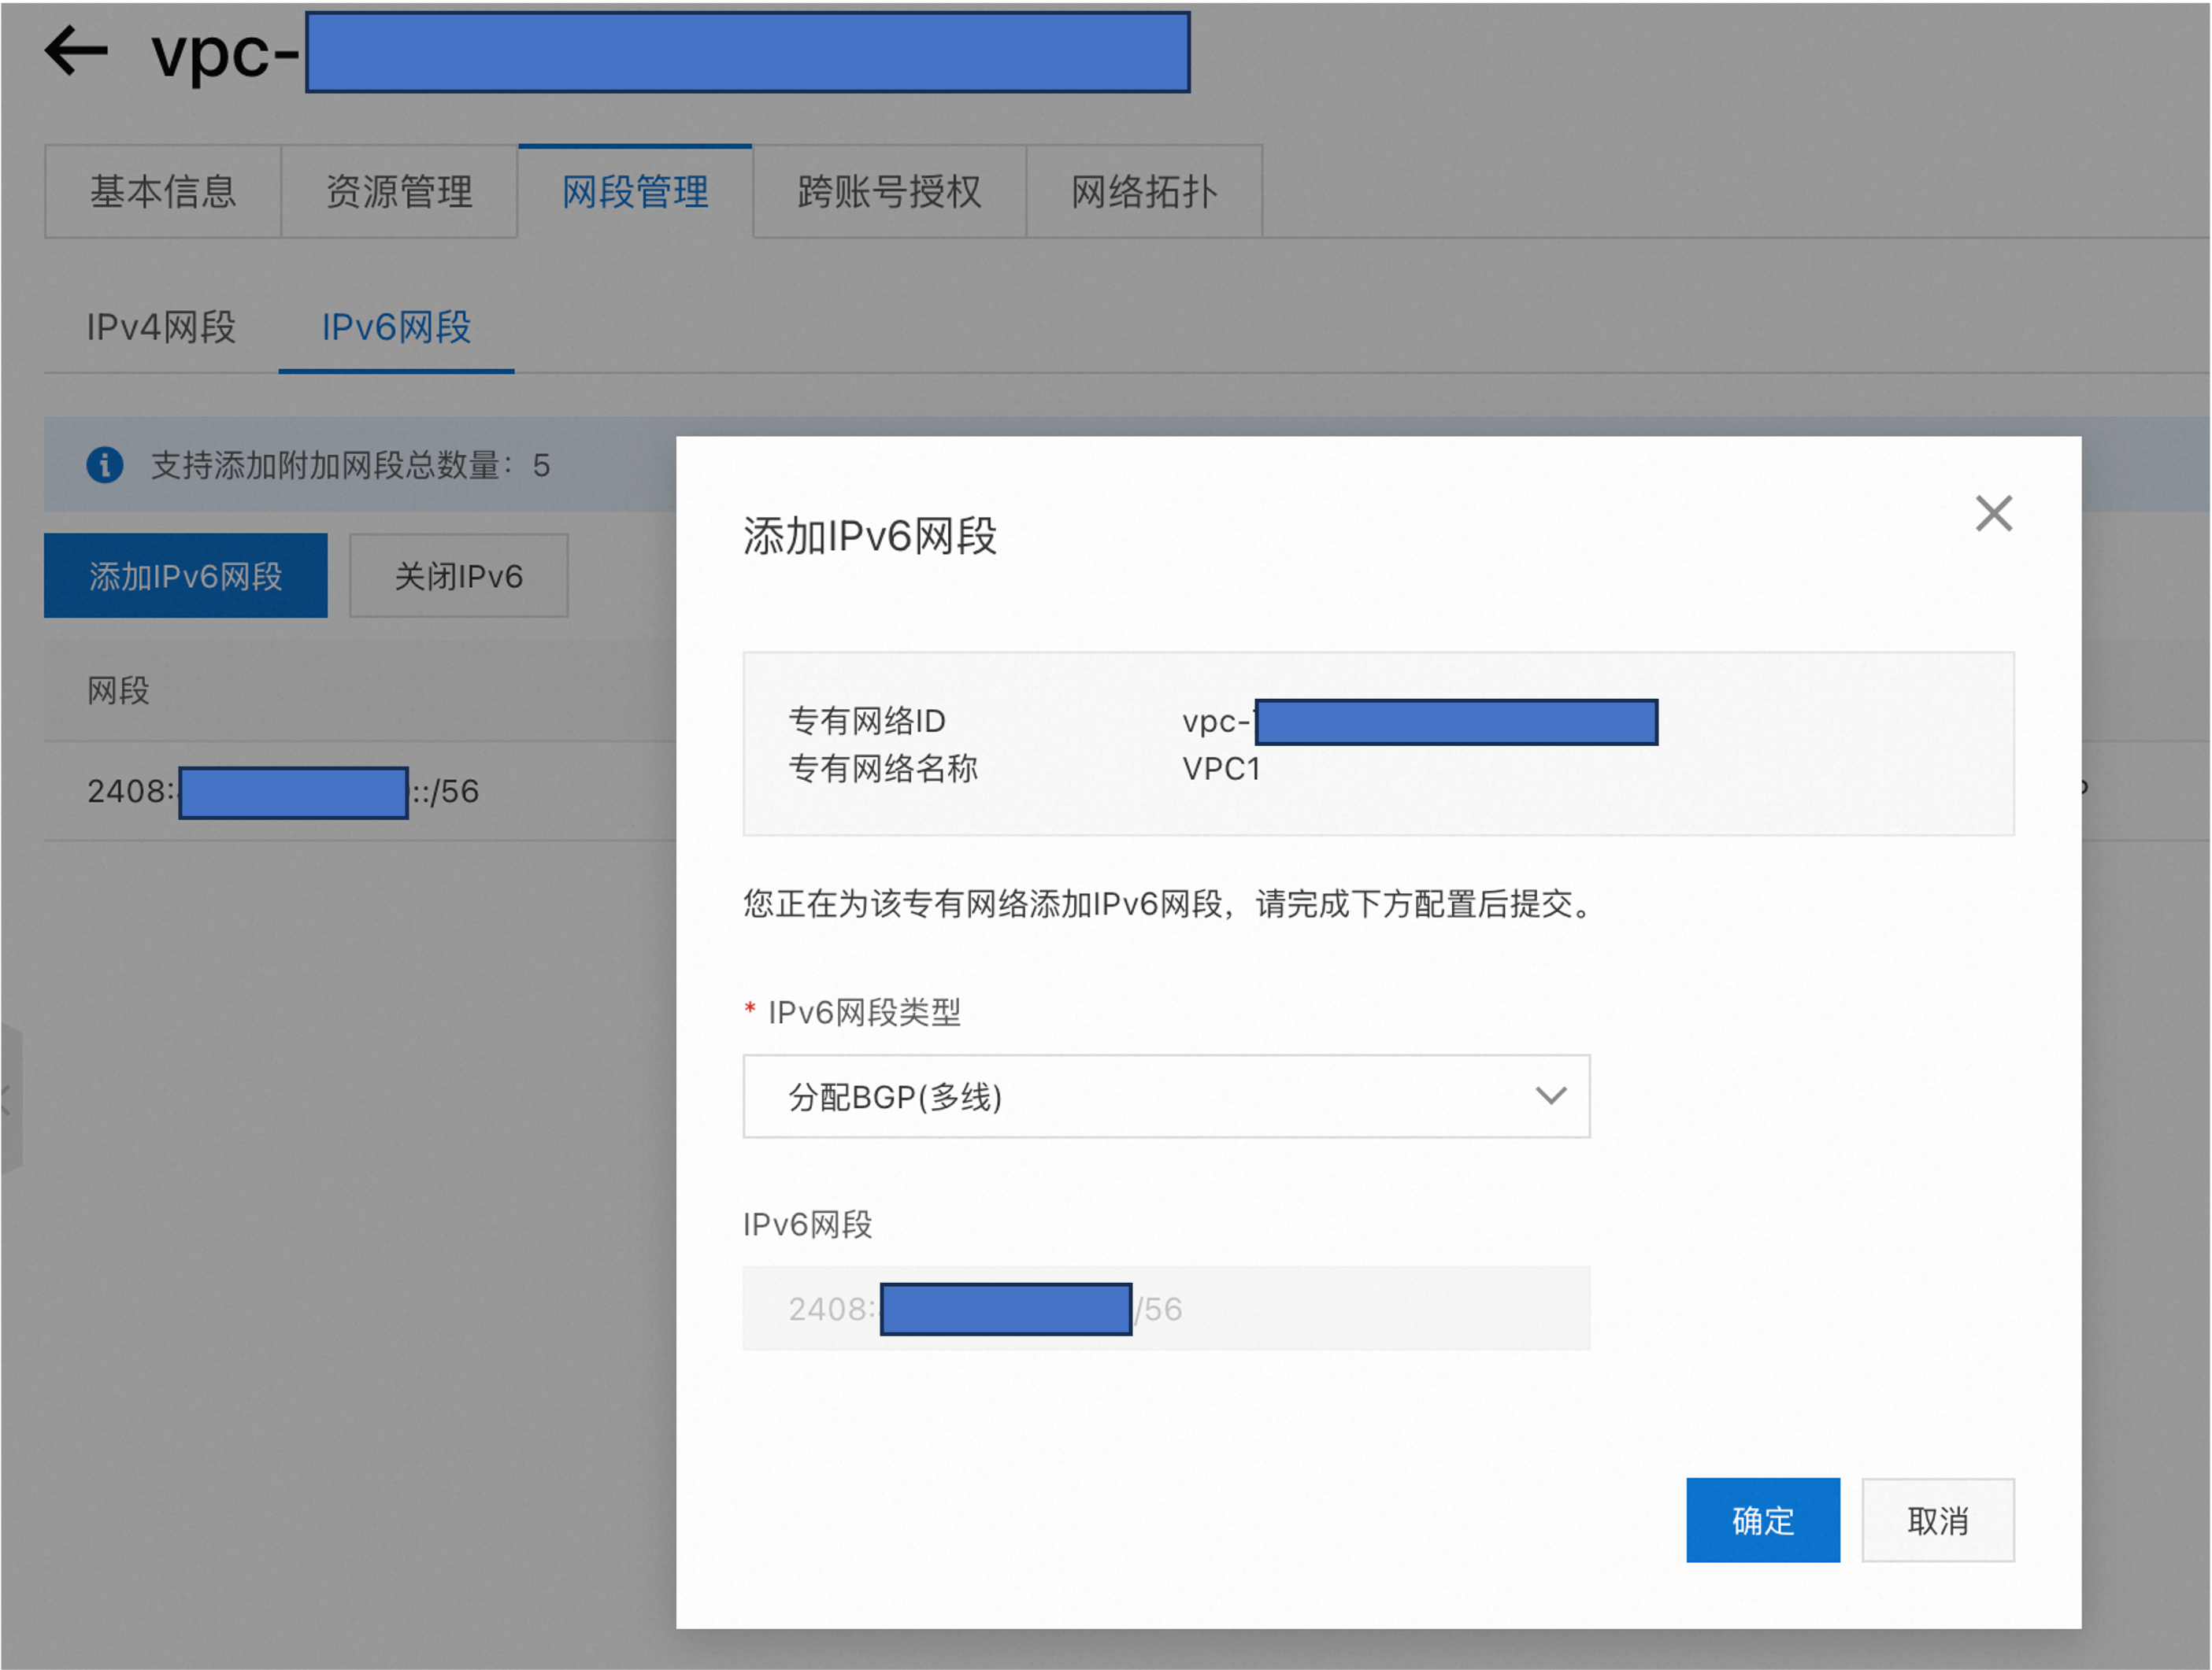Image resolution: width=2212 pixels, height=1670 pixels.
Task: Click the VPC1 network name value
Action: (1221, 769)
